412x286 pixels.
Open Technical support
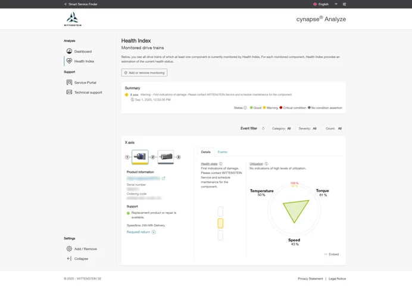[x=88, y=92]
